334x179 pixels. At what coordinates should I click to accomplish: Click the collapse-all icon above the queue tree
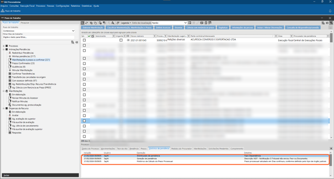click(77, 42)
